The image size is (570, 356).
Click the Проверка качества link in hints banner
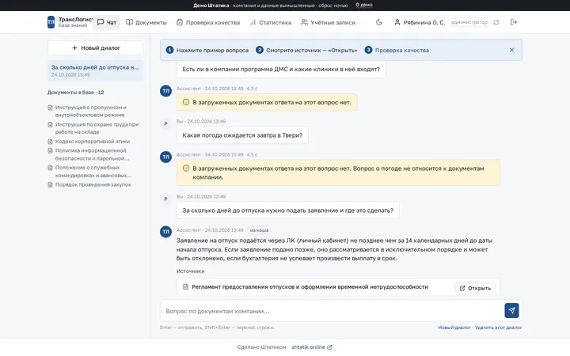[402, 50]
